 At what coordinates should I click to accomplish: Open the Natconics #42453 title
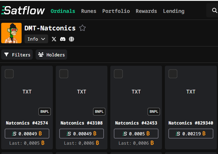click(136, 123)
